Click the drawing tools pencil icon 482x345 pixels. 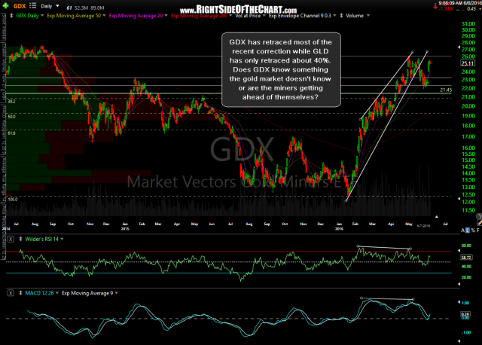(x=479, y=222)
